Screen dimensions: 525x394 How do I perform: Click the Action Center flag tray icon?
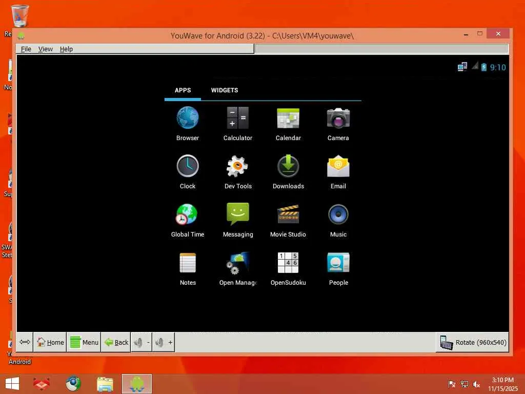(452, 384)
